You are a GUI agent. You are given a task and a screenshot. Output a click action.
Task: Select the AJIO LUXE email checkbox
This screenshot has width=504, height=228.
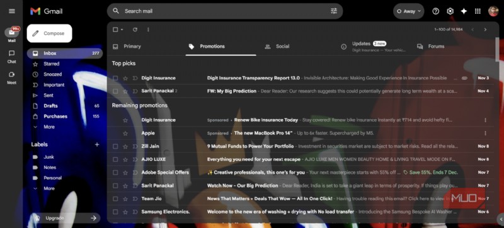pyautogui.click(x=115, y=159)
